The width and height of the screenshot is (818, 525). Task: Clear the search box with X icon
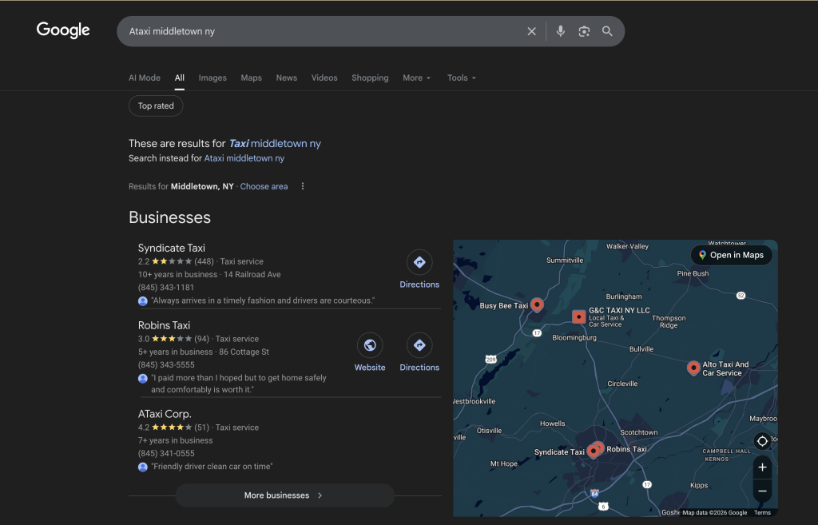click(531, 31)
